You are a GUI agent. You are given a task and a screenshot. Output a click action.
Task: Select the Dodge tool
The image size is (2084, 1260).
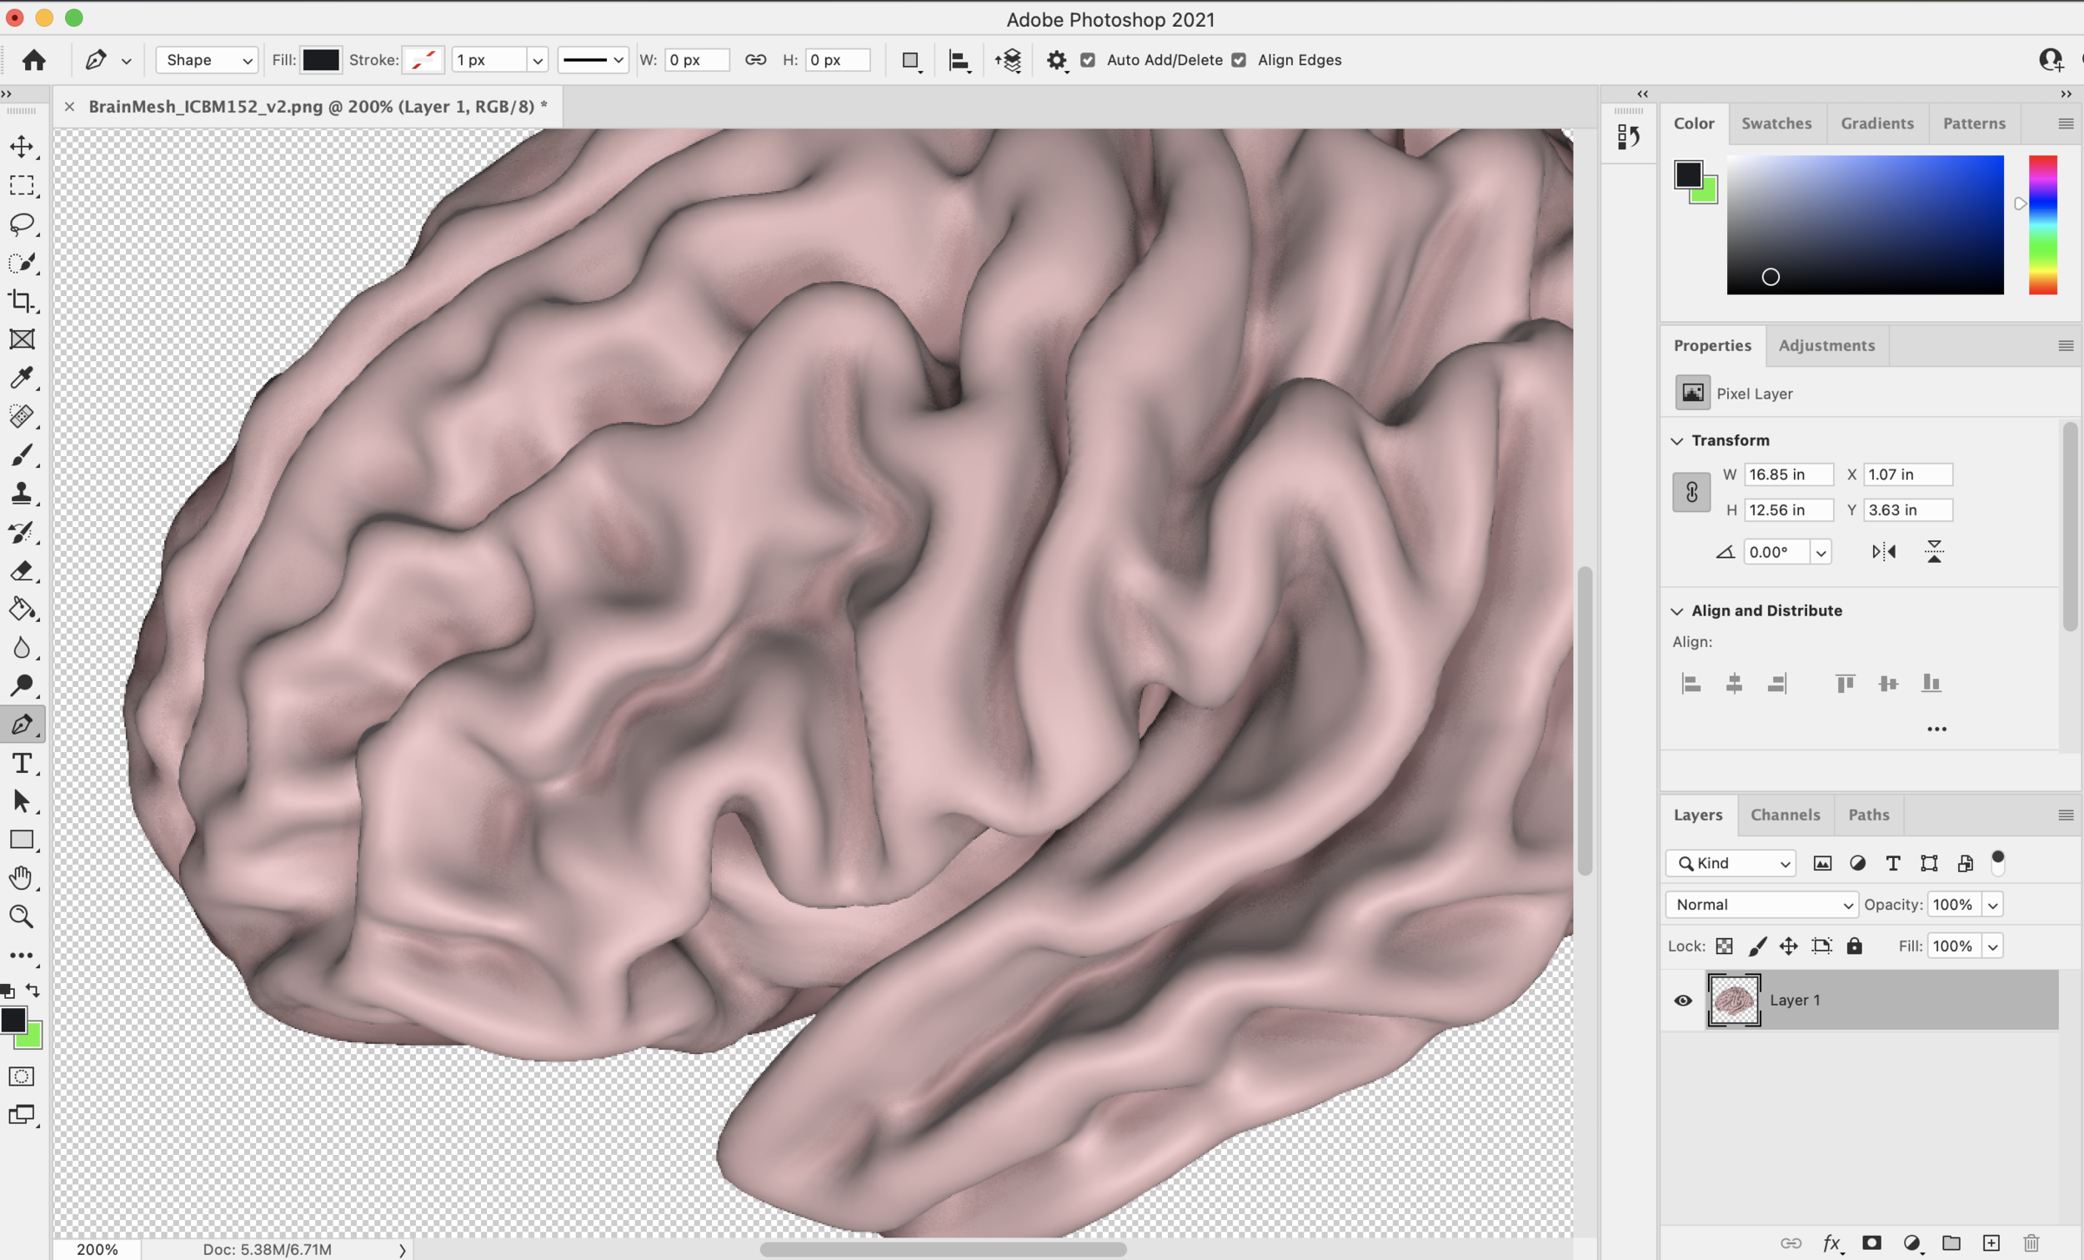click(x=22, y=685)
